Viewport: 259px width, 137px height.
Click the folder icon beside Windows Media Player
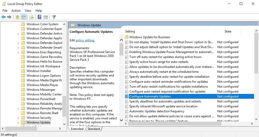23,85
